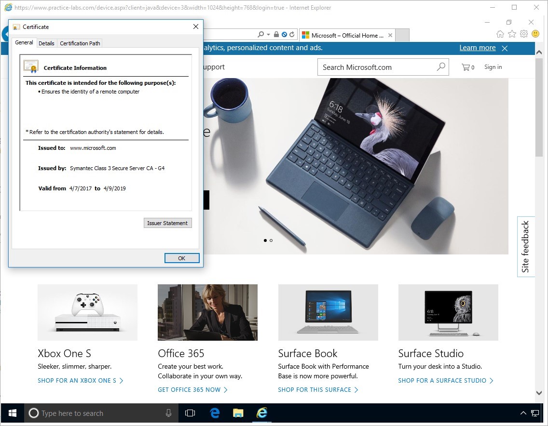The width and height of the screenshot is (548, 426).
Task: Select the second carousel slide dot
Action: tap(271, 240)
